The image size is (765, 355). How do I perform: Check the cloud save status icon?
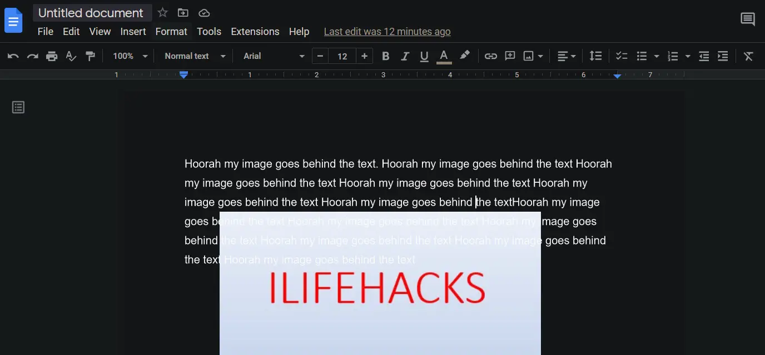[x=204, y=13]
